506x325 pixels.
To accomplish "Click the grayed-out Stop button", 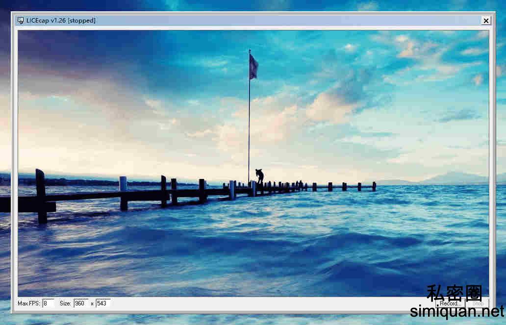I will pyautogui.click(x=478, y=303).
